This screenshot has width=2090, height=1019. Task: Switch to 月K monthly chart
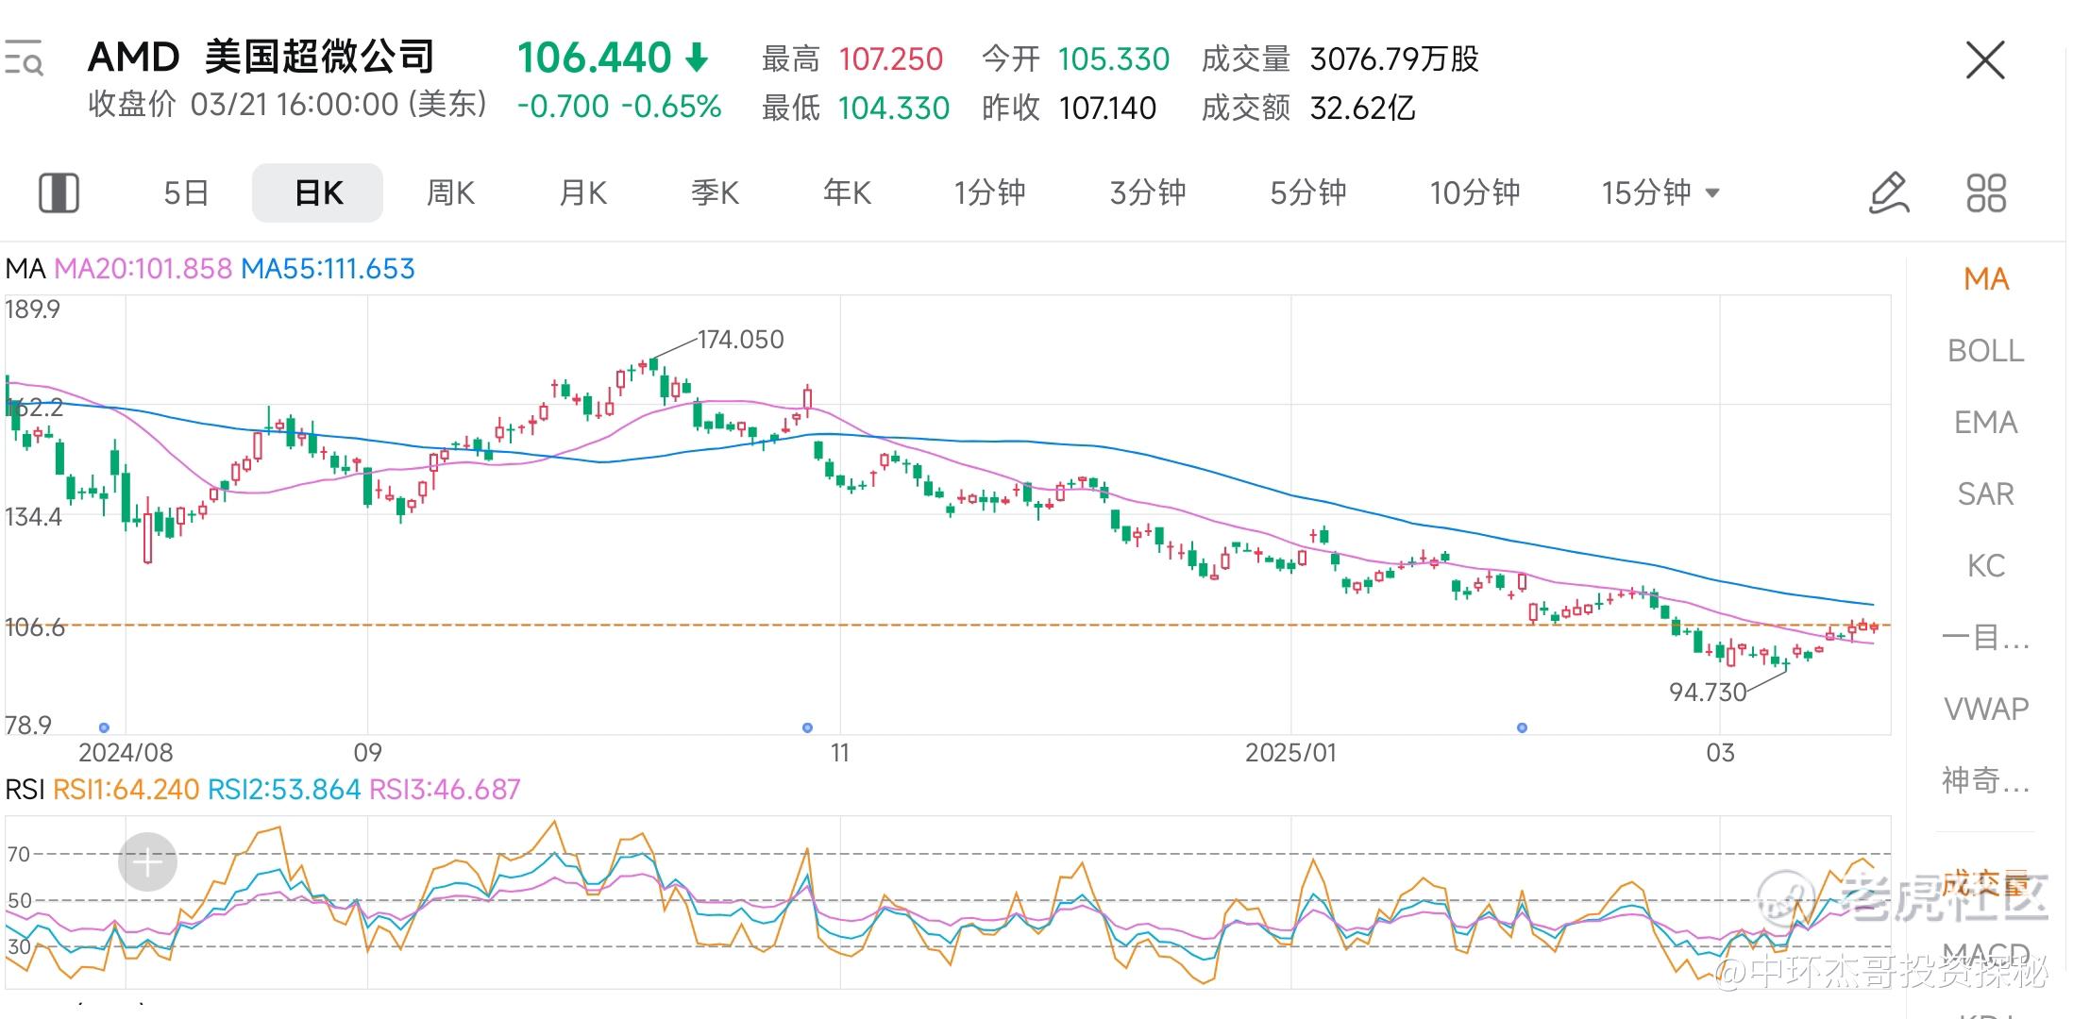point(582,193)
